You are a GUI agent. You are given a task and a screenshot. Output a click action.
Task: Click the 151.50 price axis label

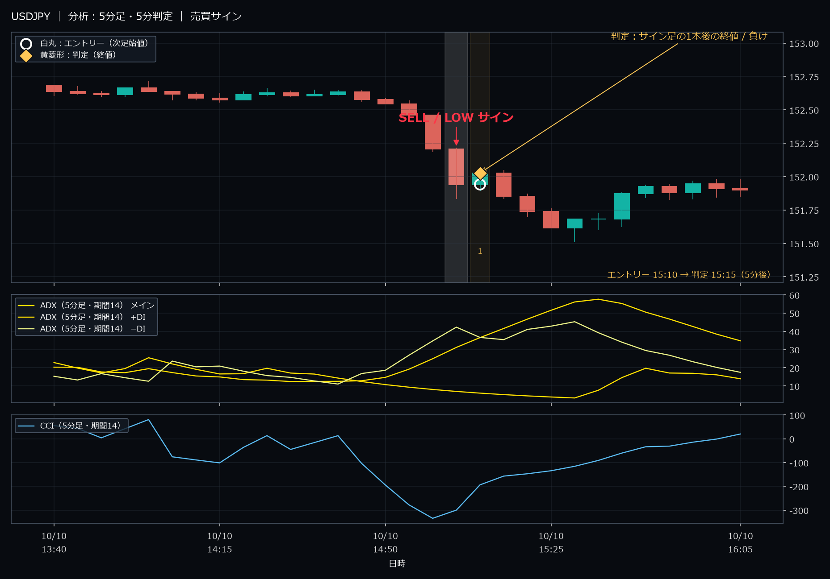[804, 244]
